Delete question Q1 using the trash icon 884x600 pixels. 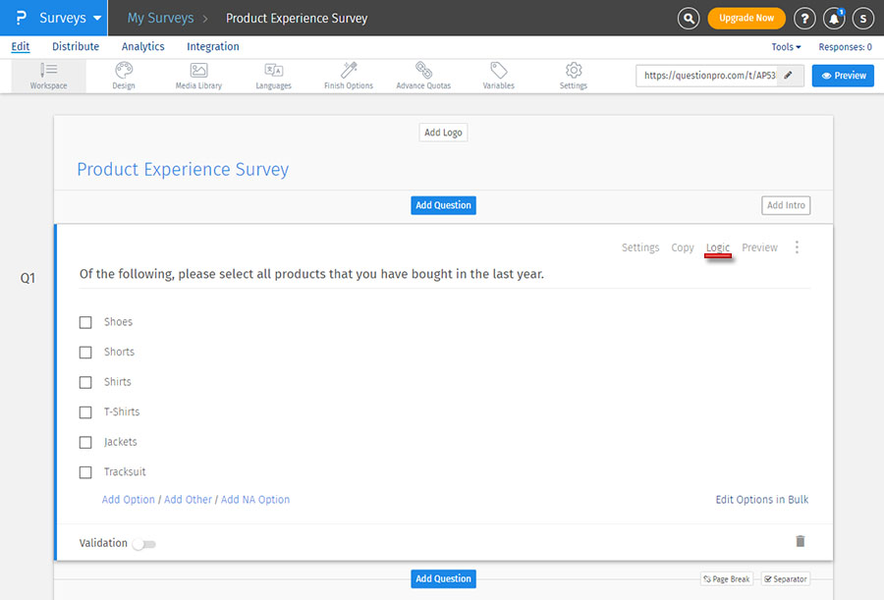click(x=800, y=541)
